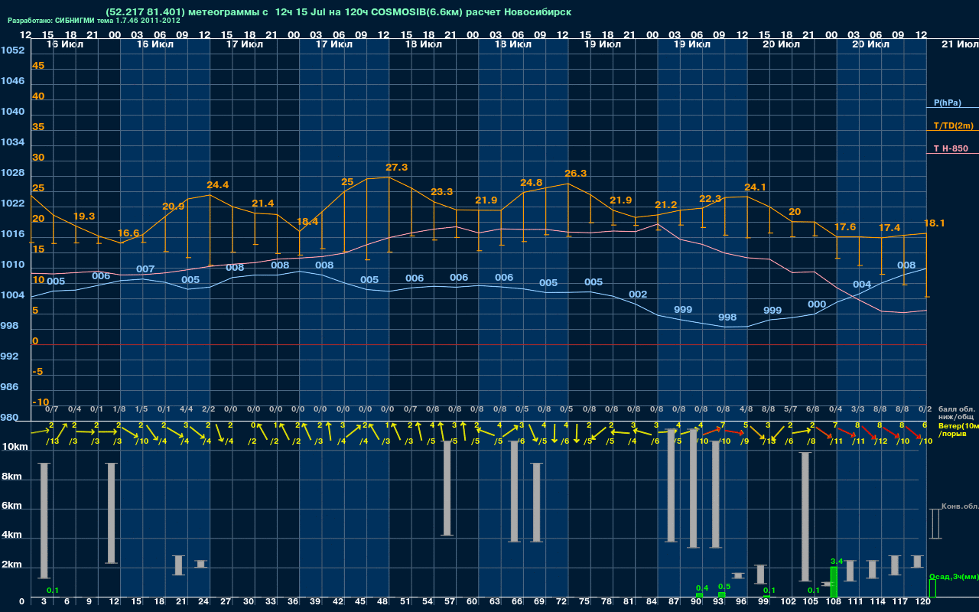Image resolution: width=979 pixels, height=612 pixels.
Task: Click the 0.5 precipitation amount label
Action: tap(724, 587)
